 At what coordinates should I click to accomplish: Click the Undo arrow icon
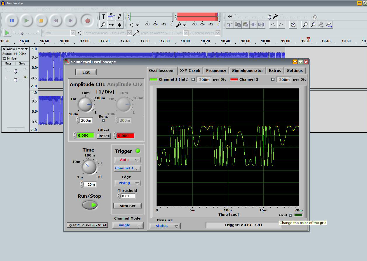pos(273,25)
